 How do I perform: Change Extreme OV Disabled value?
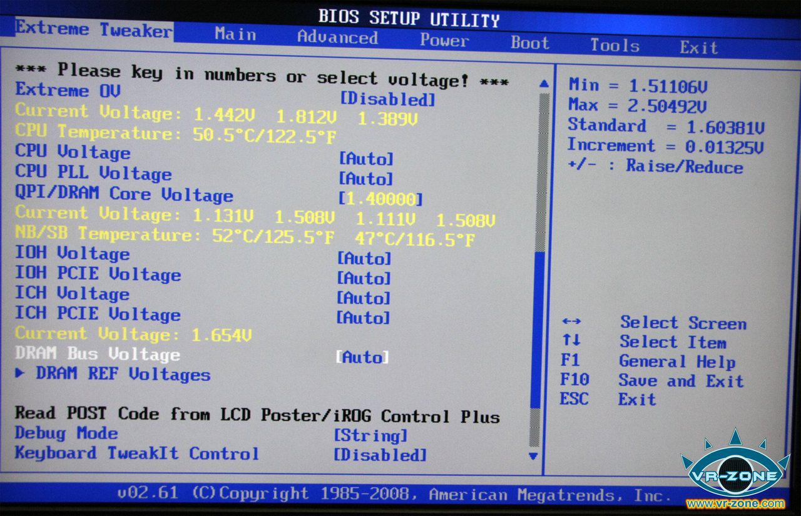coord(387,99)
